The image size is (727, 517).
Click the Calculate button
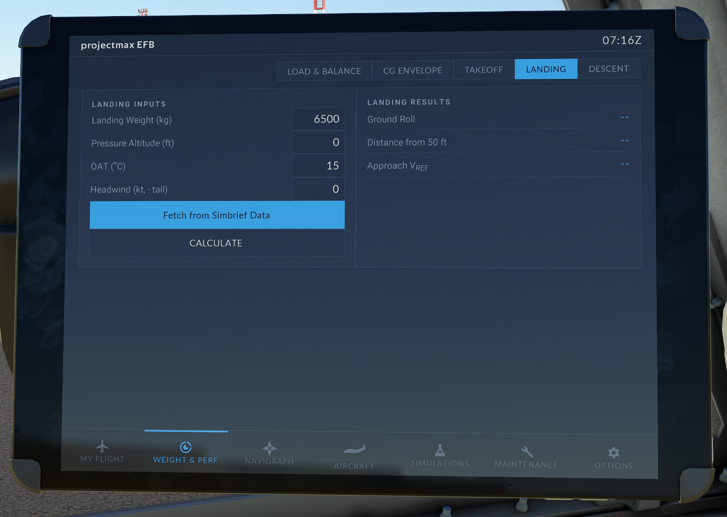217,243
